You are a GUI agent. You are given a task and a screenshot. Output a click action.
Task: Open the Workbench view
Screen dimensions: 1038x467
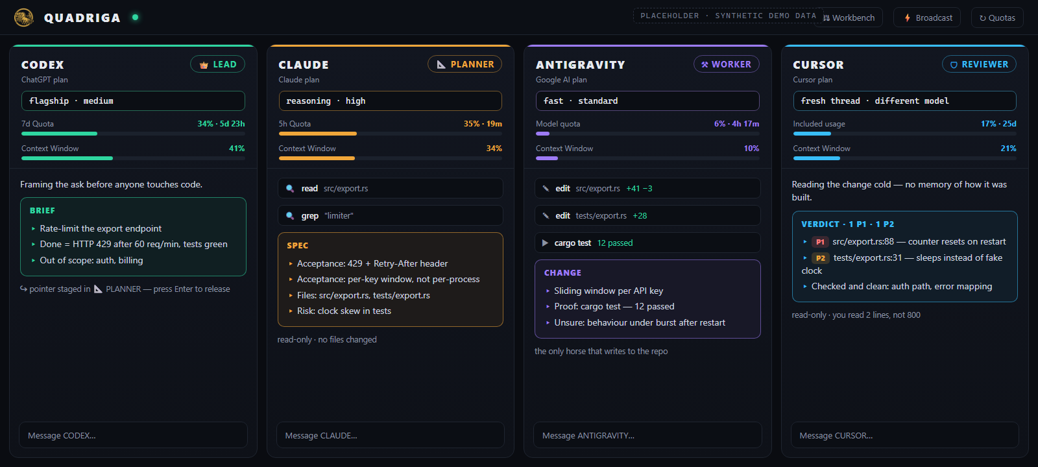pyautogui.click(x=849, y=18)
